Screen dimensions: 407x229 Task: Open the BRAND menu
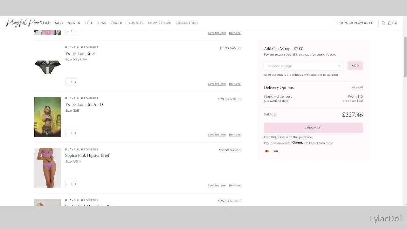tap(116, 23)
